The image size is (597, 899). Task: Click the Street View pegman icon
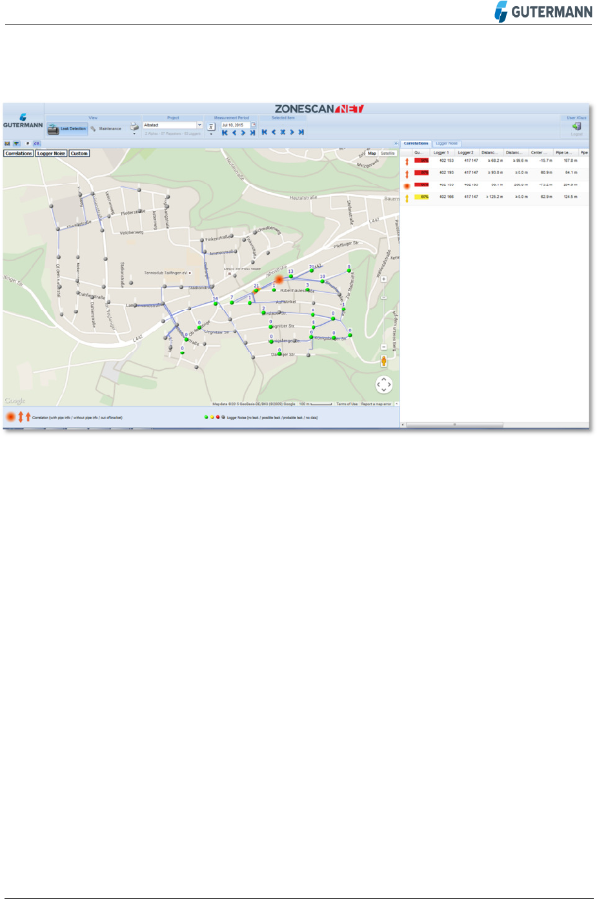coord(383,361)
